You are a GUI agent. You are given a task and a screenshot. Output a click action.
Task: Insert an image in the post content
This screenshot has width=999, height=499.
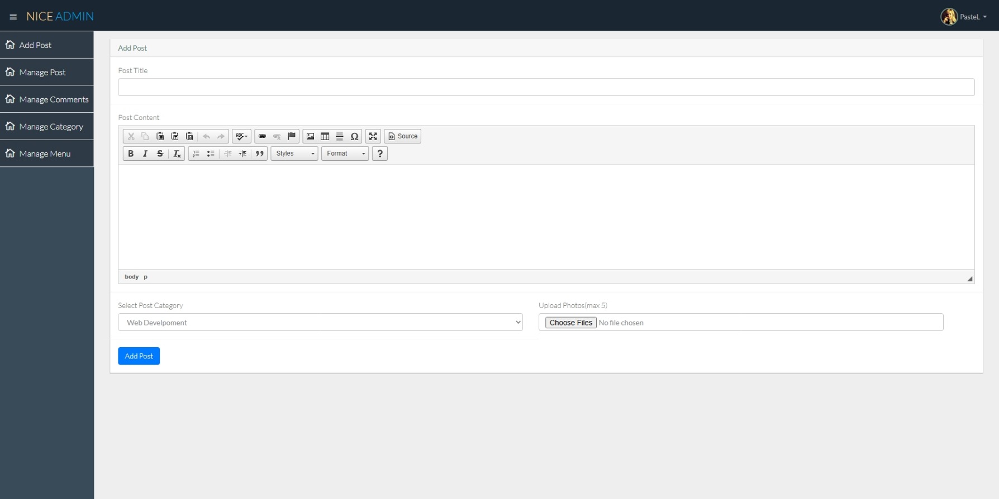point(310,136)
